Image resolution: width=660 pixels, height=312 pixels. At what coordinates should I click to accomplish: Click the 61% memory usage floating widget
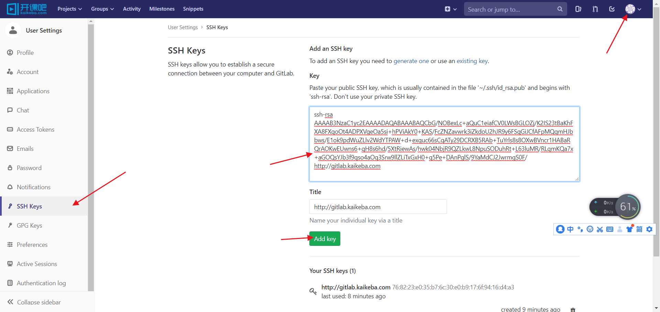(628, 207)
